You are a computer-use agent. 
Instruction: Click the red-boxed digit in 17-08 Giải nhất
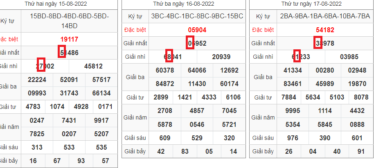[318, 43]
